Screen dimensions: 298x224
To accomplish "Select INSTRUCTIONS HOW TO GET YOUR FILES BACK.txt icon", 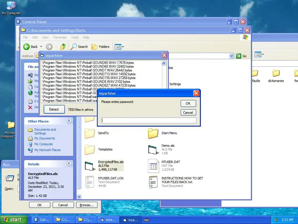I will (153, 182).
